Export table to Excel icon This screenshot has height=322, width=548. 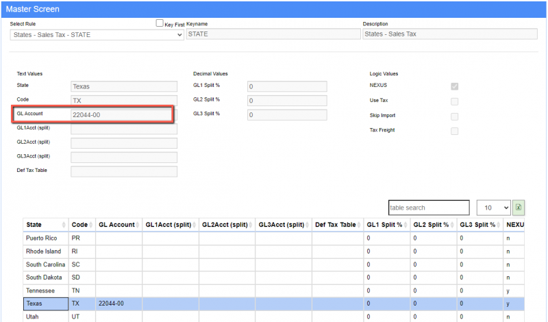(519, 208)
